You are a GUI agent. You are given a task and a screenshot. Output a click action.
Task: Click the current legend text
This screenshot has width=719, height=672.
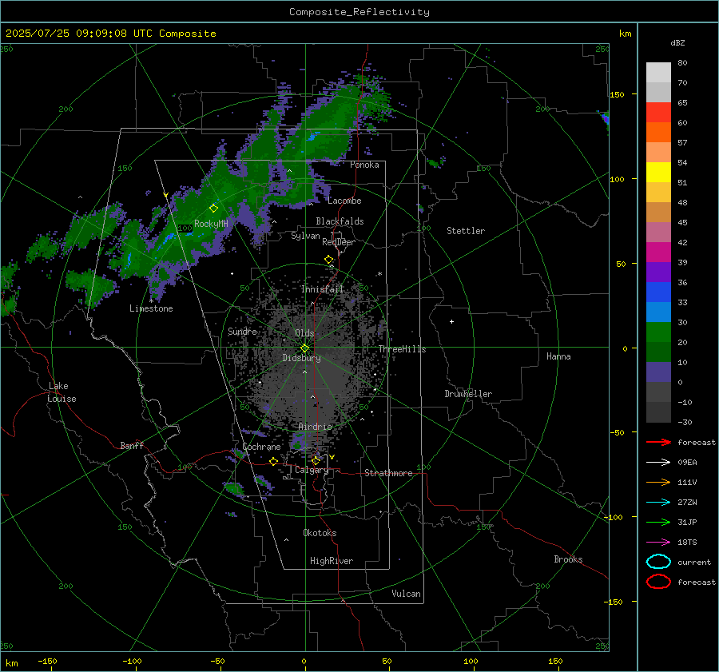coord(694,563)
